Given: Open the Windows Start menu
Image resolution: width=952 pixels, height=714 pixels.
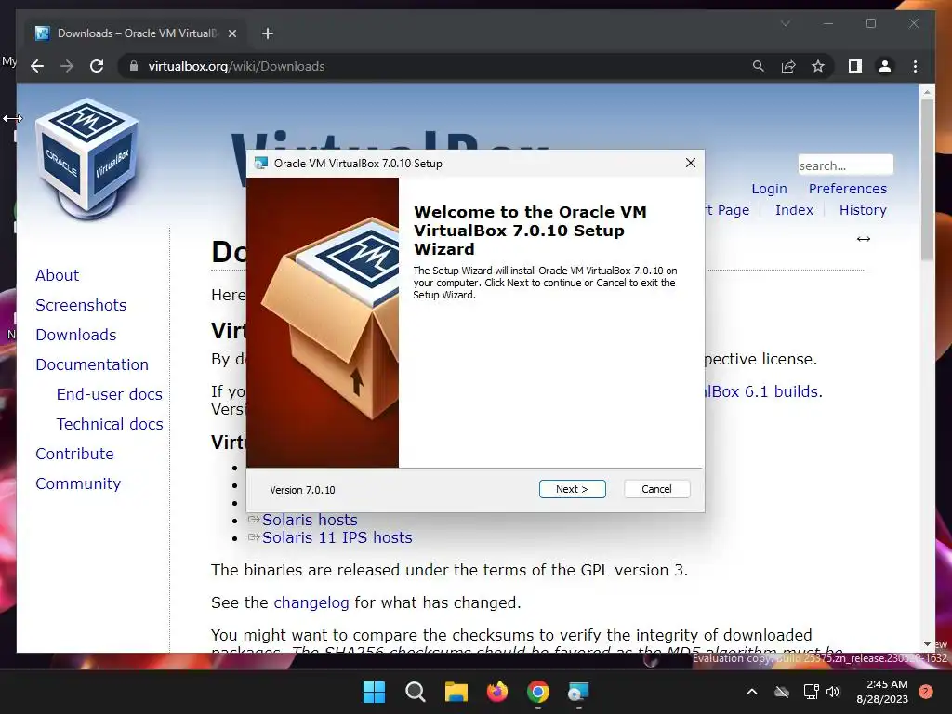Looking at the screenshot, I should 374,692.
